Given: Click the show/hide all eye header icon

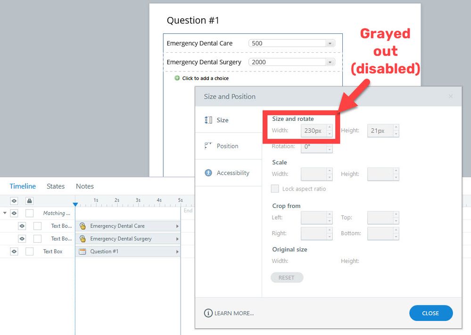Looking at the screenshot, I should [14, 201].
